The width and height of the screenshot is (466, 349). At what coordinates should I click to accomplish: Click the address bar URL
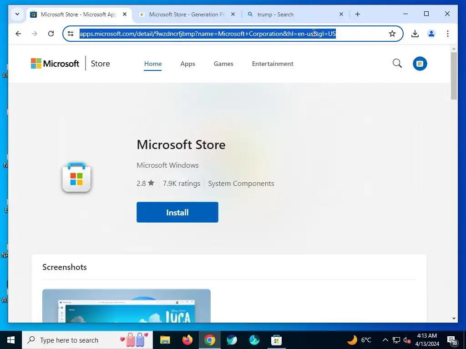pos(208,34)
